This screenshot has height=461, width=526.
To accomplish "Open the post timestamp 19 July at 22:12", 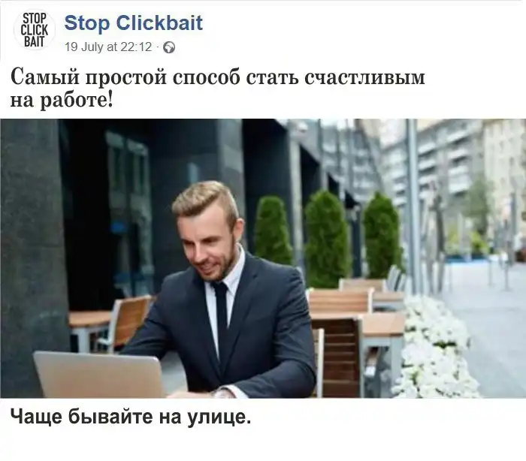I will coord(108,47).
